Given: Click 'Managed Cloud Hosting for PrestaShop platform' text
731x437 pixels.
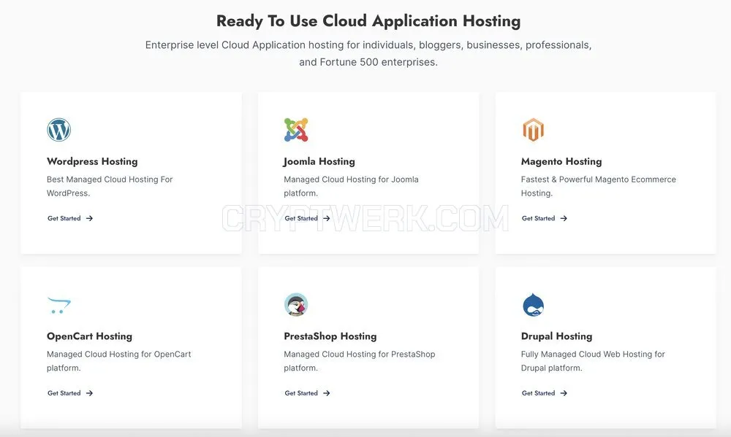Looking at the screenshot, I should coord(360,361).
